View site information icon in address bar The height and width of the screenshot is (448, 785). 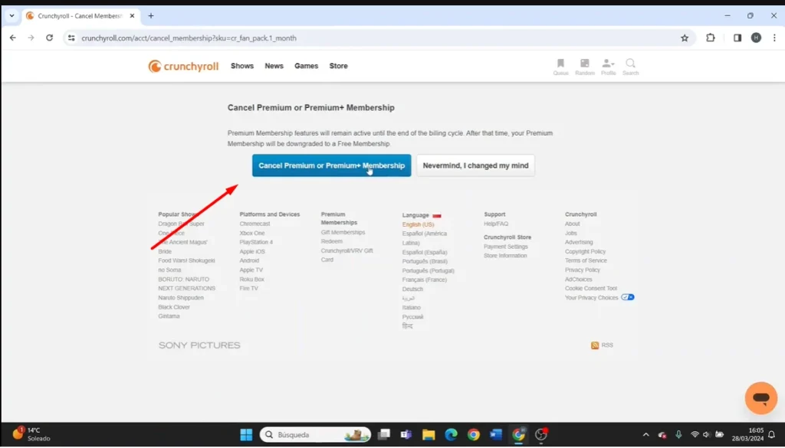(x=71, y=38)
